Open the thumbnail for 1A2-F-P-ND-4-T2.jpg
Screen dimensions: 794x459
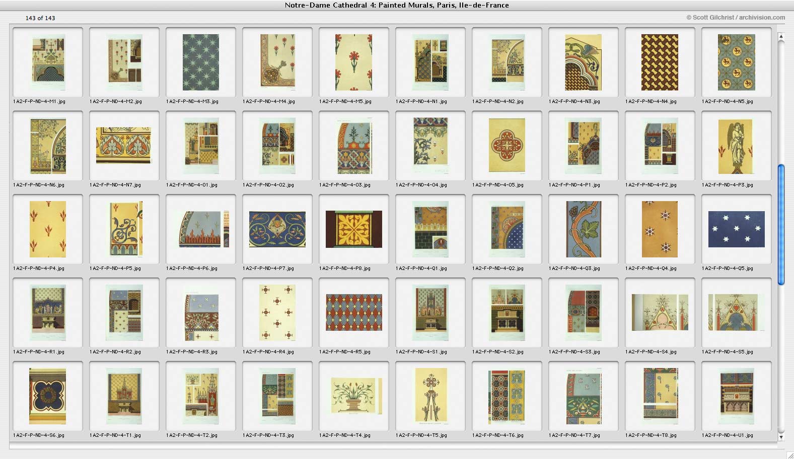201,396
